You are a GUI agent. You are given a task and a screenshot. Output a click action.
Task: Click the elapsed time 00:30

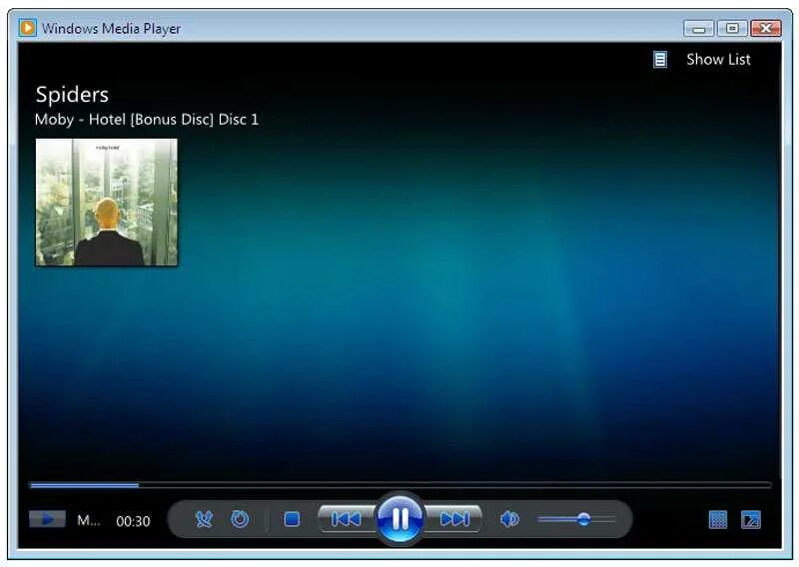pos(133,521)
